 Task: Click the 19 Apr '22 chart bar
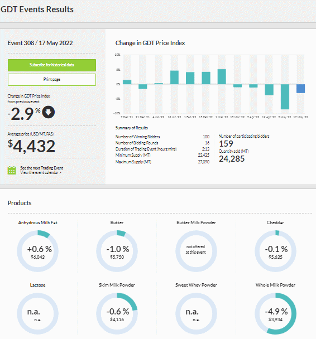(269, 90)
